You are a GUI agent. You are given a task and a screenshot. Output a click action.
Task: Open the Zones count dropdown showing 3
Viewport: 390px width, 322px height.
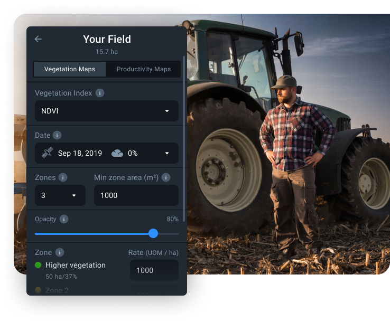pyautogui.click(x=60, y=195)
